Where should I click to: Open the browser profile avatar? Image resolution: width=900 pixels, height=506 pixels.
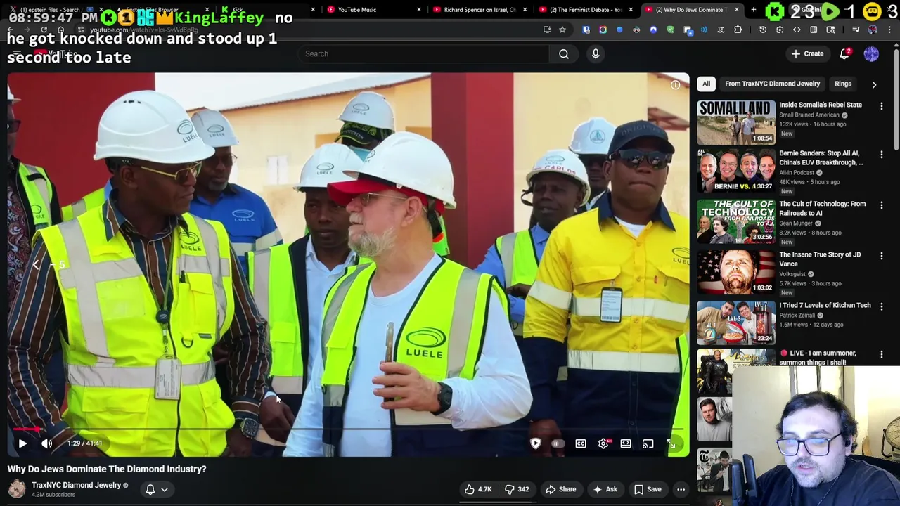coord(873,30)
